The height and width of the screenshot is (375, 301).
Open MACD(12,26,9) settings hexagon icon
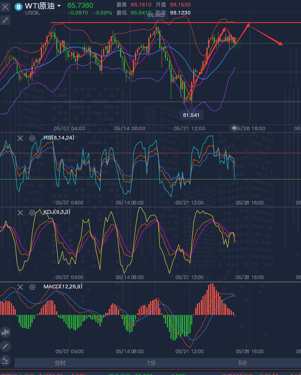tap(32, 287)
